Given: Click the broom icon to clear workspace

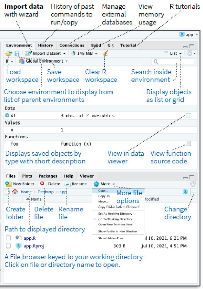Looking at the screenshot, I should point(105,53).
